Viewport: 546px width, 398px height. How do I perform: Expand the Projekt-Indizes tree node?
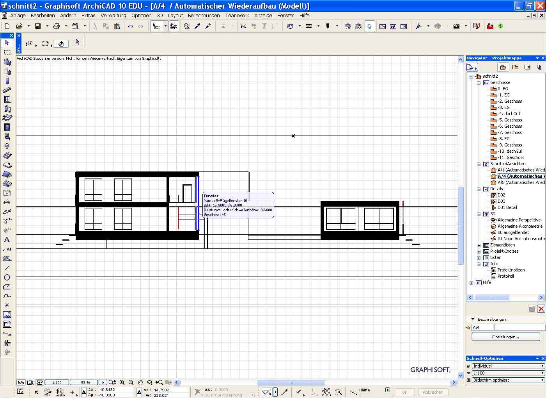point(479,252)
